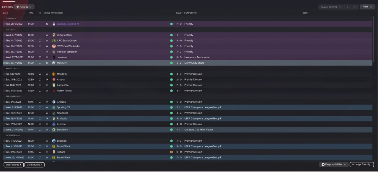
Task: Open the Fixtures view dropdown
Action: (24, 7)
